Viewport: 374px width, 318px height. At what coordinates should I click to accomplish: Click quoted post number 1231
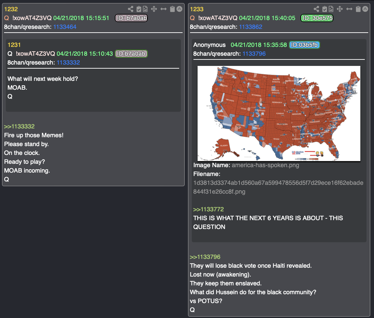tap(14, 45)
